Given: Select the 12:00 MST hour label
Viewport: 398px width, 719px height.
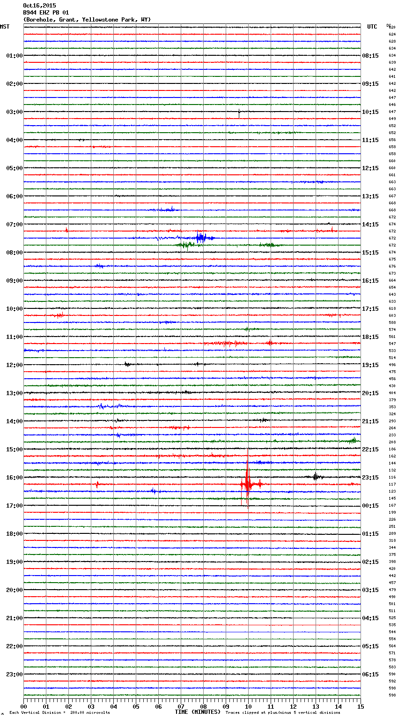Looking at the screenshot, I should [x=14, y=365].
